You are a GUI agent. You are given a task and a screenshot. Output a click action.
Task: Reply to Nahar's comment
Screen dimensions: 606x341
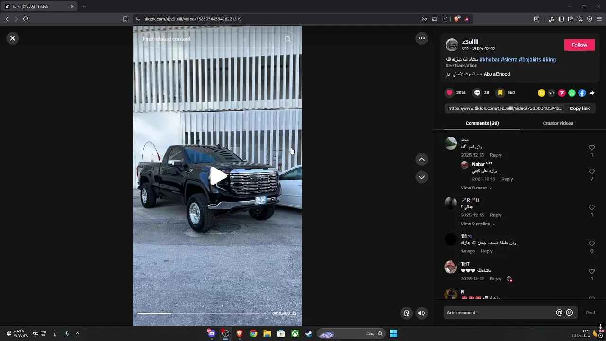click(507, 179)
